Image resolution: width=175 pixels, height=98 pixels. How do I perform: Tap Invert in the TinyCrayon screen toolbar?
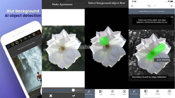(x=169, y=92)
